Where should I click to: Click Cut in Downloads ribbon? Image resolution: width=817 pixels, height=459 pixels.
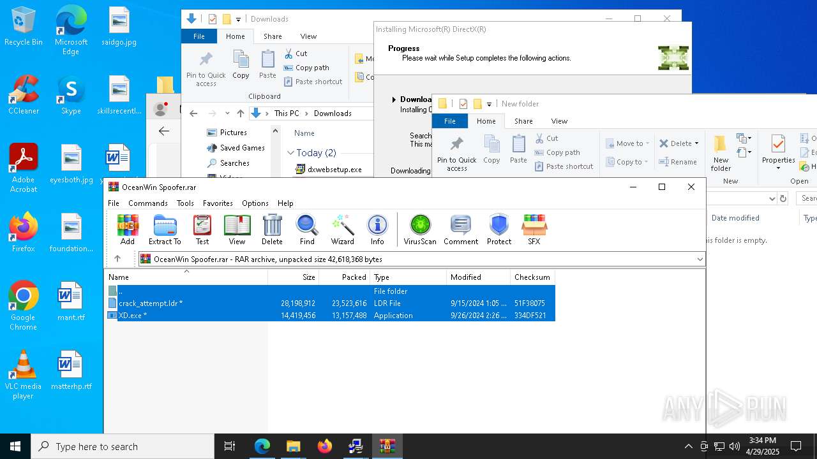coord(296,54)
